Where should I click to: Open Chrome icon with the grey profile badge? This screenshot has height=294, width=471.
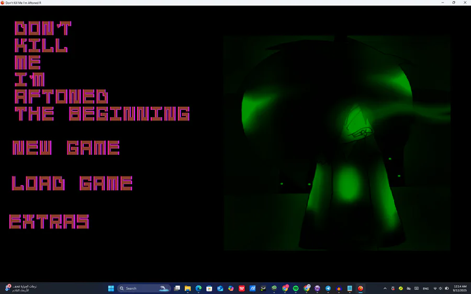click(x=306, y=288)
